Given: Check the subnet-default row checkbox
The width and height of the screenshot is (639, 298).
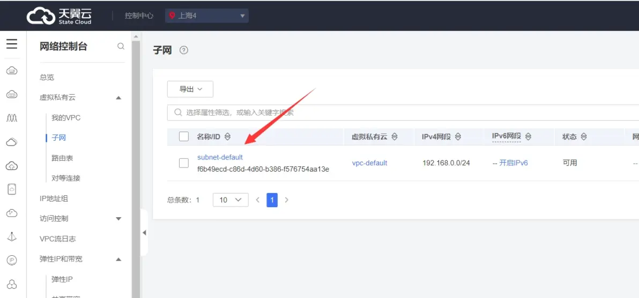Looking at the screenshot, I should [184, 163].
